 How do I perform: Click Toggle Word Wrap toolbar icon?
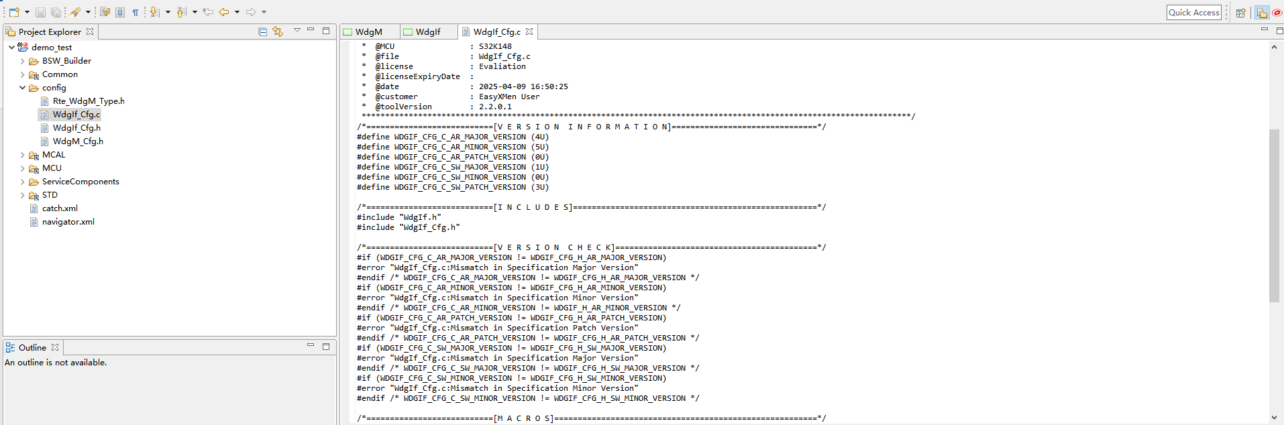coord(105,12)
